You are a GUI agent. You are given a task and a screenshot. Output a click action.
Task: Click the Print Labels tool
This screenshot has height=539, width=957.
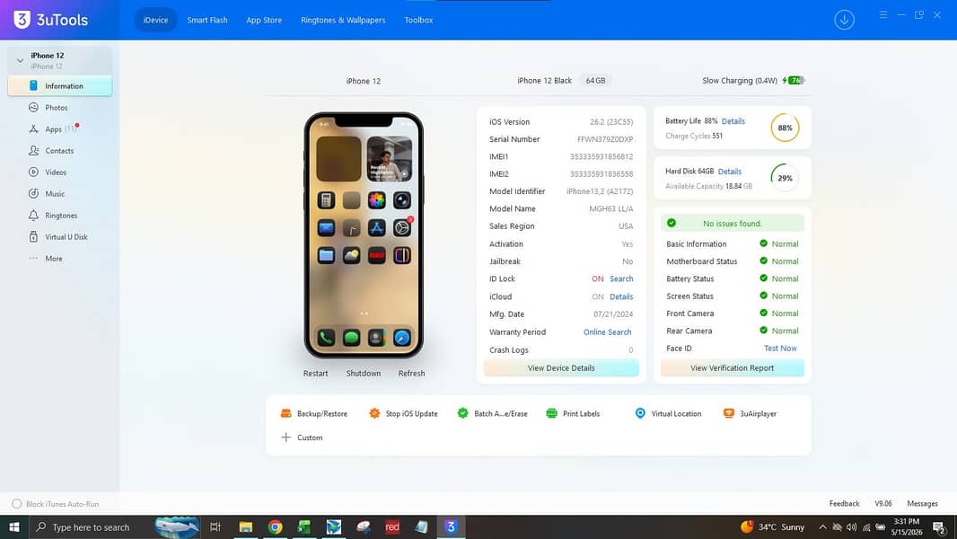573,413
